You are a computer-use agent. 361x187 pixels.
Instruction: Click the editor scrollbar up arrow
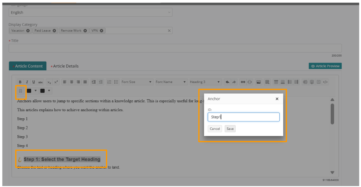point(332,100)
